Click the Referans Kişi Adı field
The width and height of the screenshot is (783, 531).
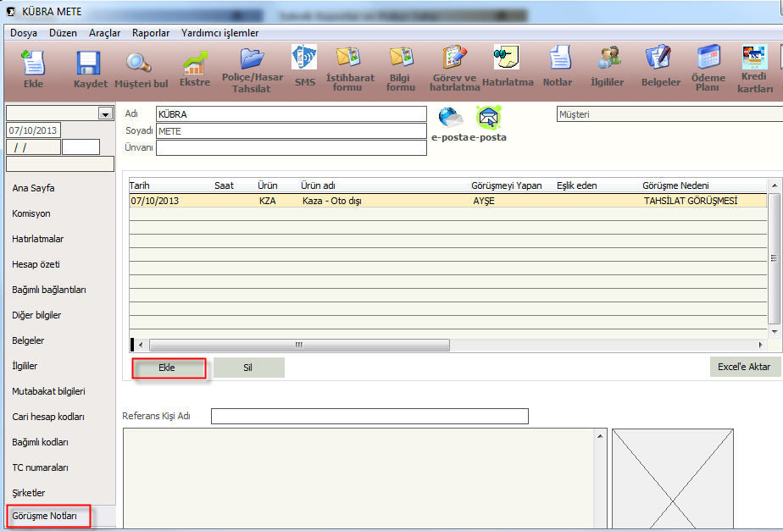[x=369, y=416]
